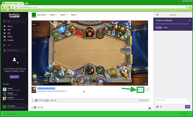Open the bookmarks folder in bookmarks bar
The width and height of the screenshot is (193, 117).
tap(11, 10)
